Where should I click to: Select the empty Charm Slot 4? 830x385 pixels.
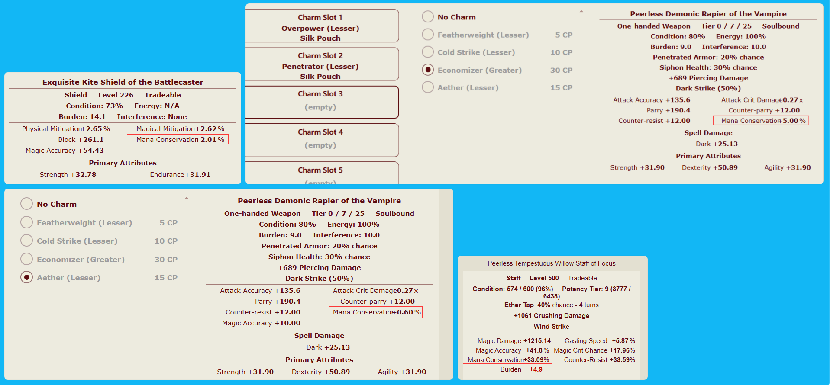pyautogui.click(x=320, y=140)
